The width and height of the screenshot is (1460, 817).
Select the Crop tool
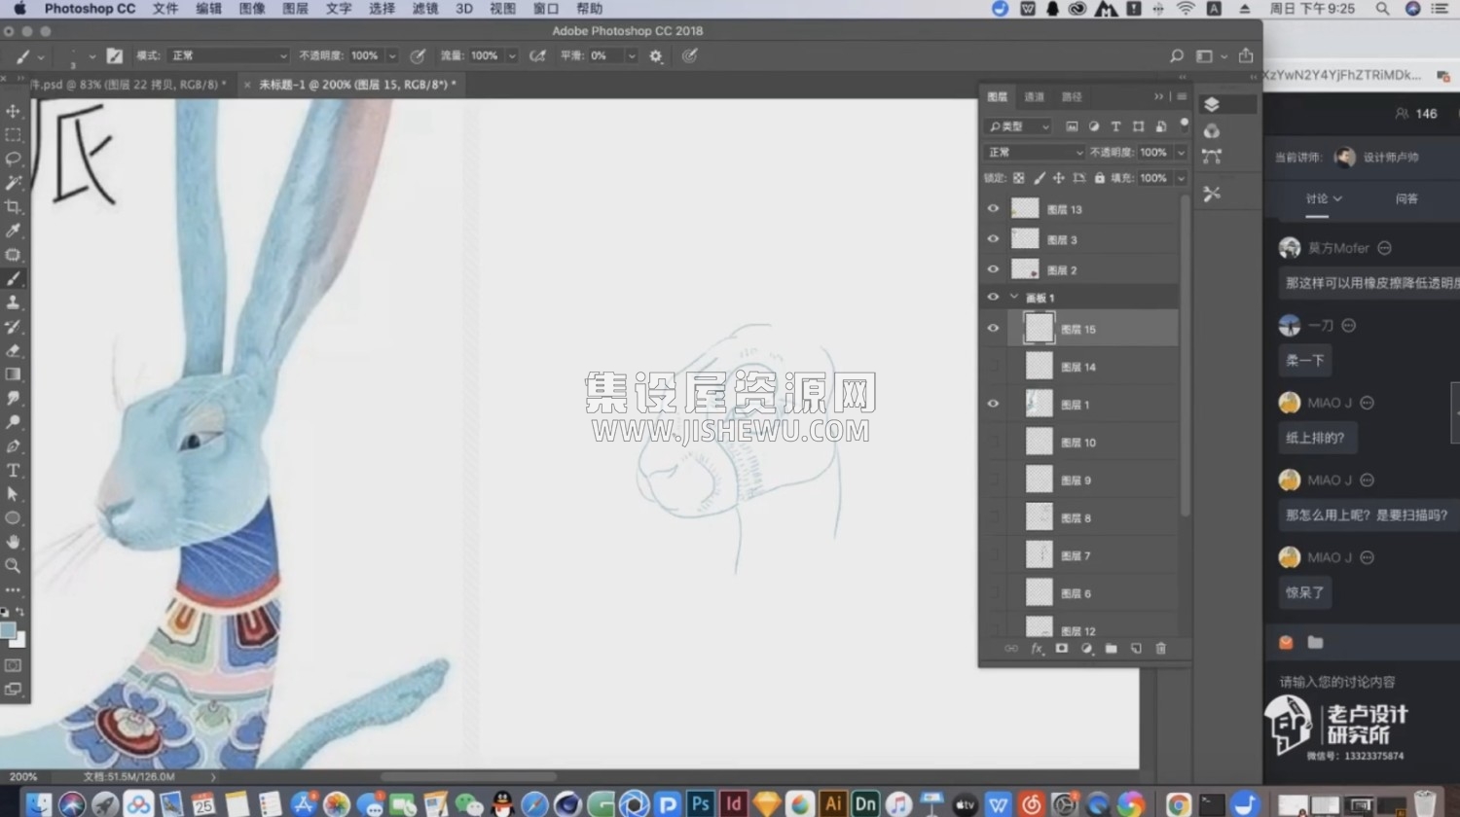click(x=14, y=206)
